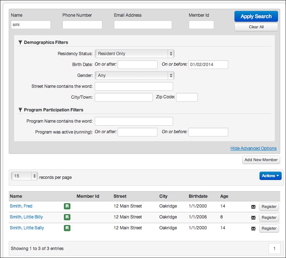
Task: Click Register button for Smith, Little Billy
Action: click(269, 217)
